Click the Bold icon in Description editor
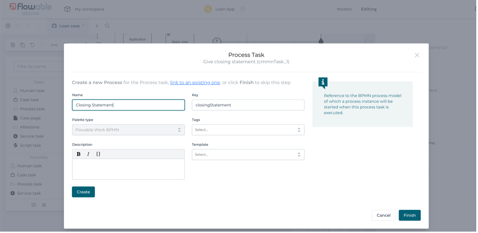Viewport: 478px width, 233px height. pyautogui.click(x=79, y=154)
